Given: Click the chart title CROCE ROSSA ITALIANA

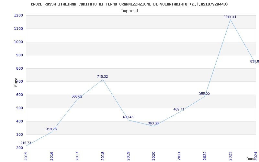Looking at the screenshot, I should [x=129, y=4].
